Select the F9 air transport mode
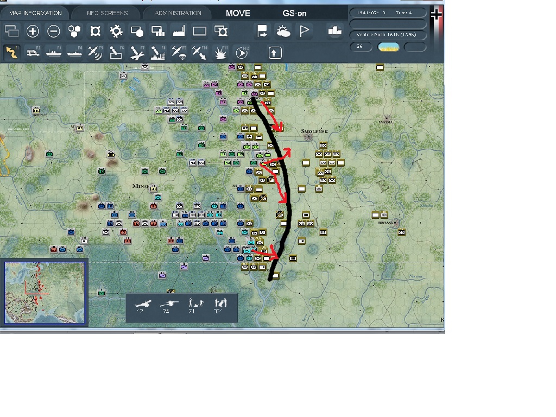 [179, 53]
